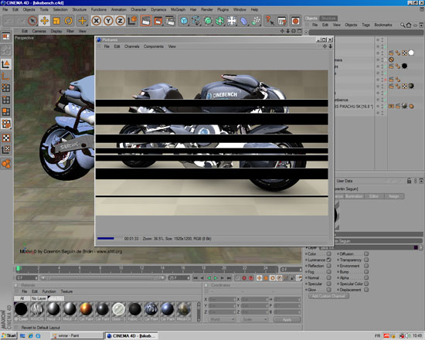Switch to winrar - Paint taskbar item
425x340 pixels.
pos(77,336)
